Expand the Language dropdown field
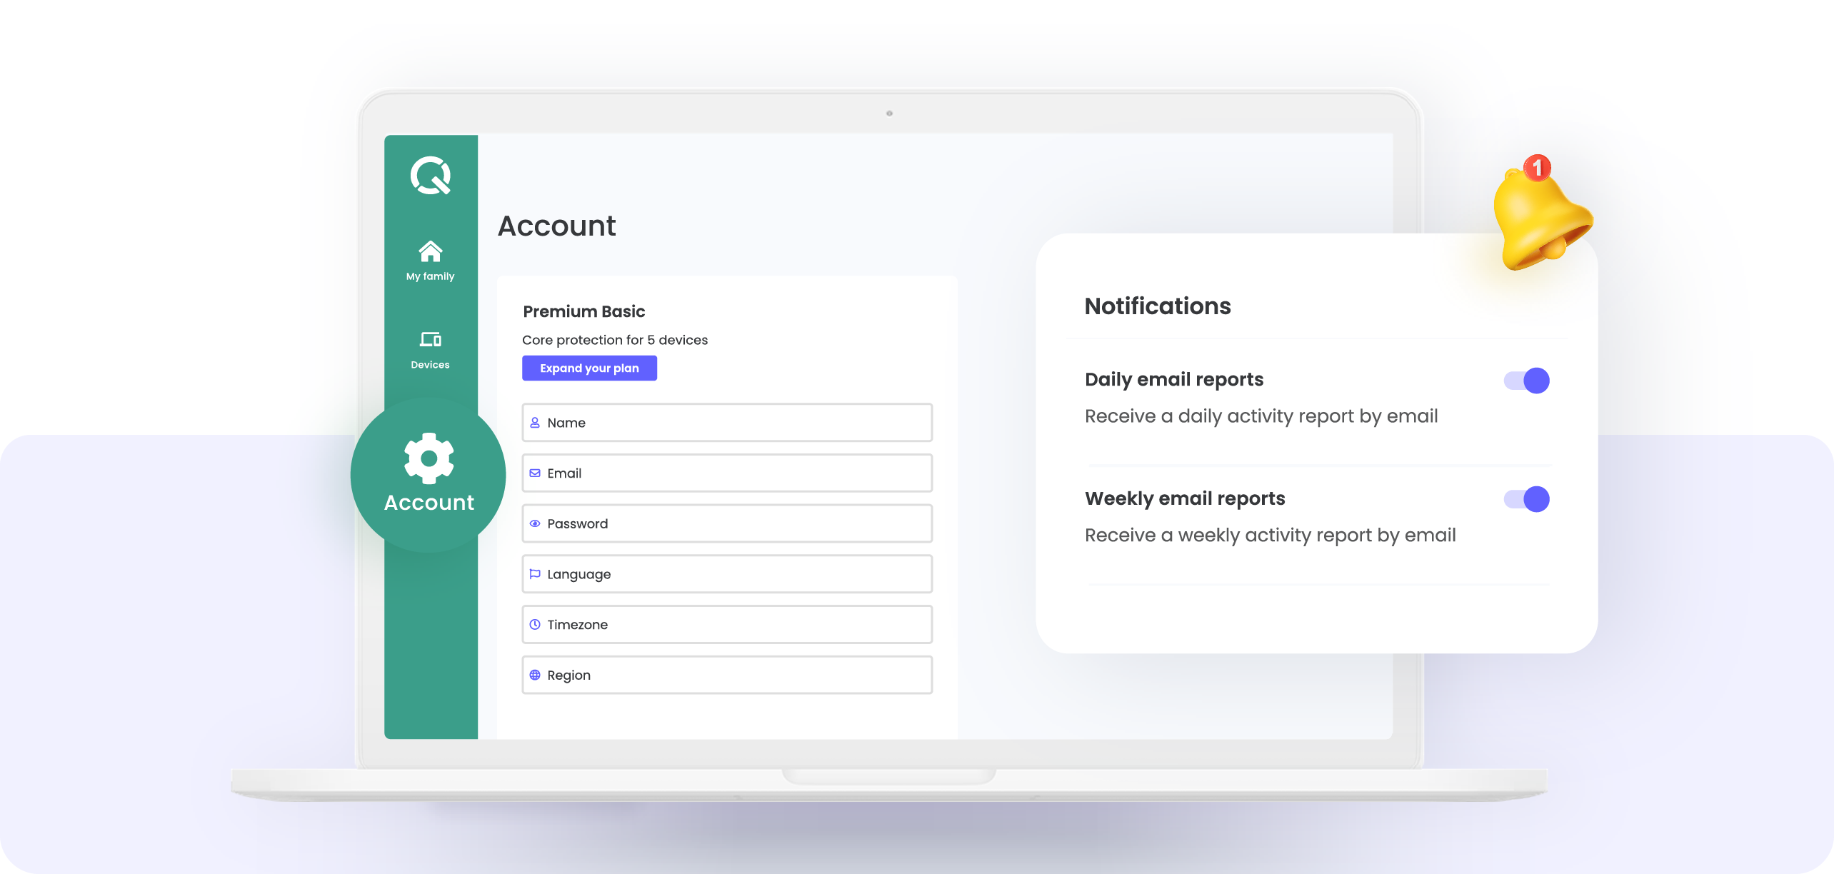Viewport: 1834px width, 874px height. pyautogui.click(x=726, y=573)
